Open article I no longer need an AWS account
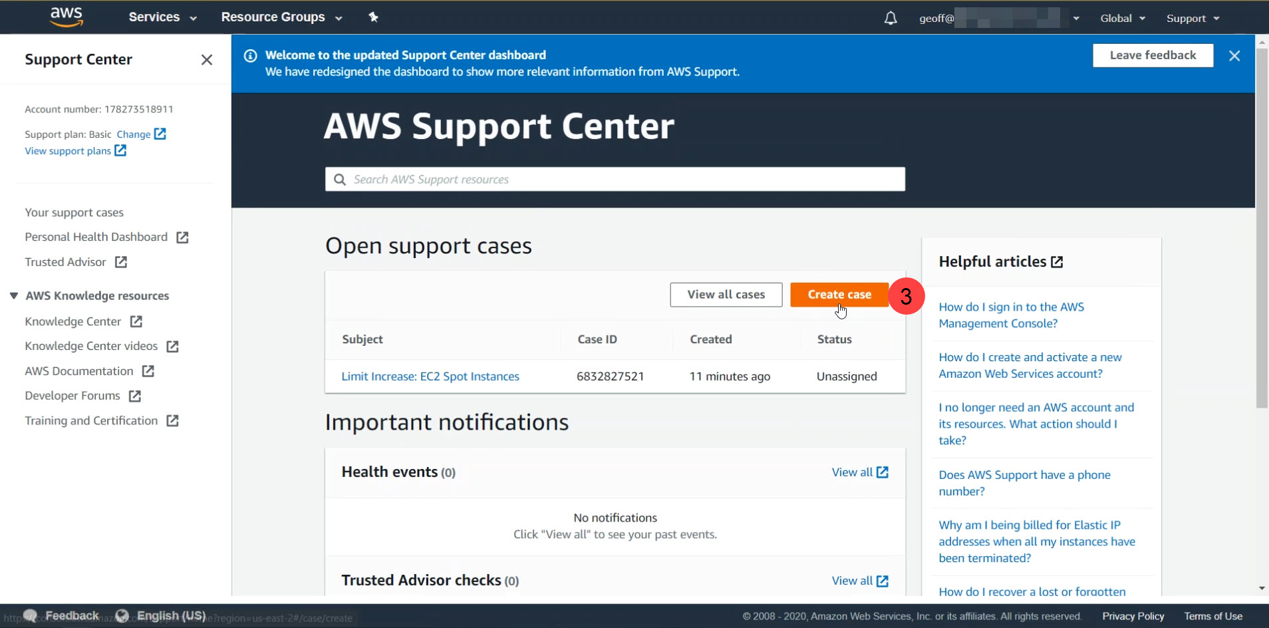This screenshot has height=628, width=1269. 1036,424
